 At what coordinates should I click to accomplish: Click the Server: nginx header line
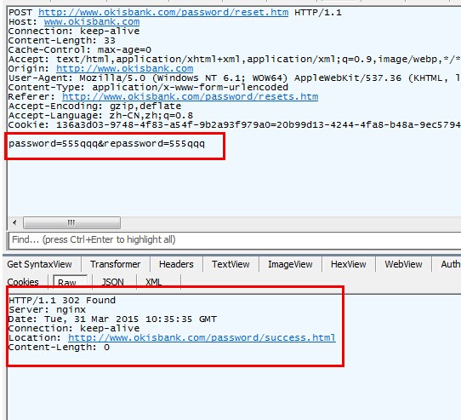(47, 309)
